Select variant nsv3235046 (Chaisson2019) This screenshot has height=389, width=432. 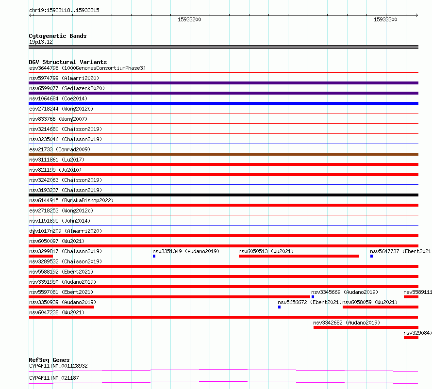66,139
